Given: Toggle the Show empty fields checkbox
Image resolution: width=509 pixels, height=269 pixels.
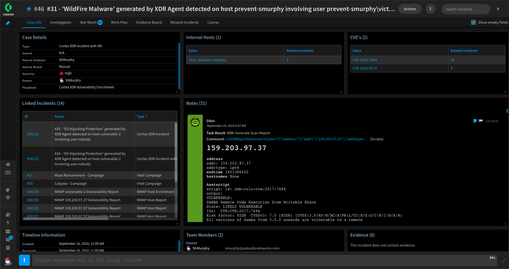Looking at the screenshot, I should (x=473, y=23).
